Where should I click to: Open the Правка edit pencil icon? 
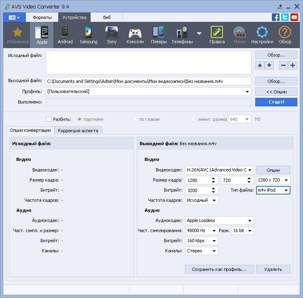pos(217,32)
